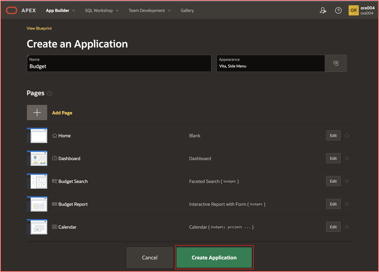Click the Dashboard page name text

(x=69, y=159)
